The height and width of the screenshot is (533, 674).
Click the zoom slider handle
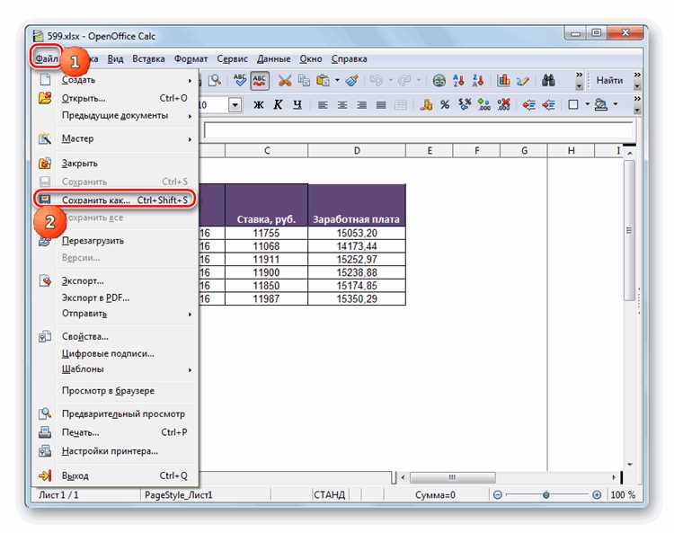point(545,495)
